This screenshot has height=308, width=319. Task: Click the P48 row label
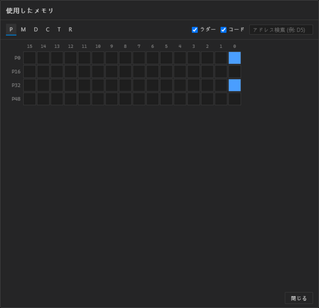tap(16, 99)
